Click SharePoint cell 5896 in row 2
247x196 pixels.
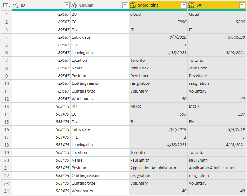click(x=158, y=22)
